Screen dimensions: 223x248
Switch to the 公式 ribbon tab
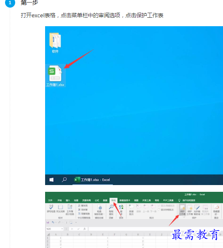pyautogui.click(x=97, y=200)
